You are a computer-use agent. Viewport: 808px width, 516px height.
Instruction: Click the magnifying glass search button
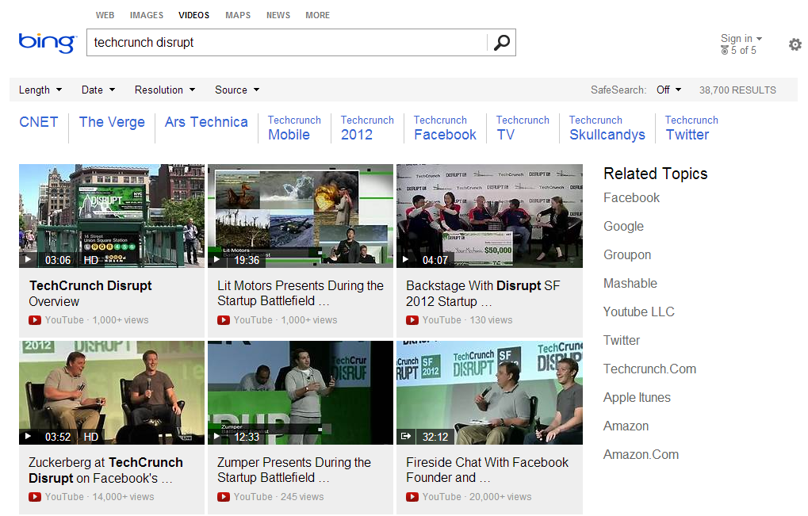point(501,43)
